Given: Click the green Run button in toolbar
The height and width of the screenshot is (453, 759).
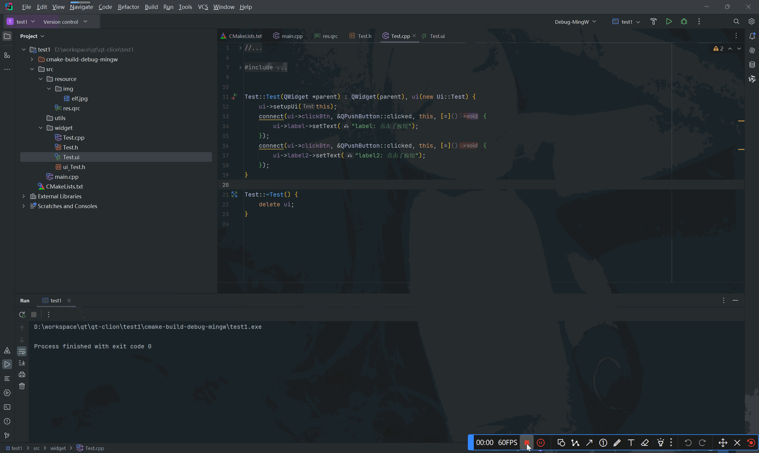Looking at the screenshot, I should 669,22.
